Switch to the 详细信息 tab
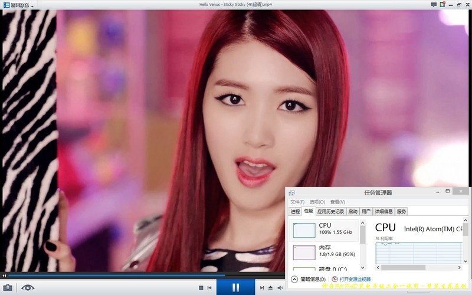 pos(384,212)
